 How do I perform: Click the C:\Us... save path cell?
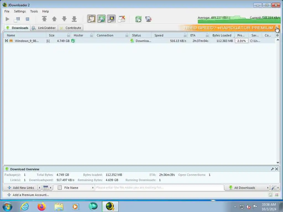(255, 41)
